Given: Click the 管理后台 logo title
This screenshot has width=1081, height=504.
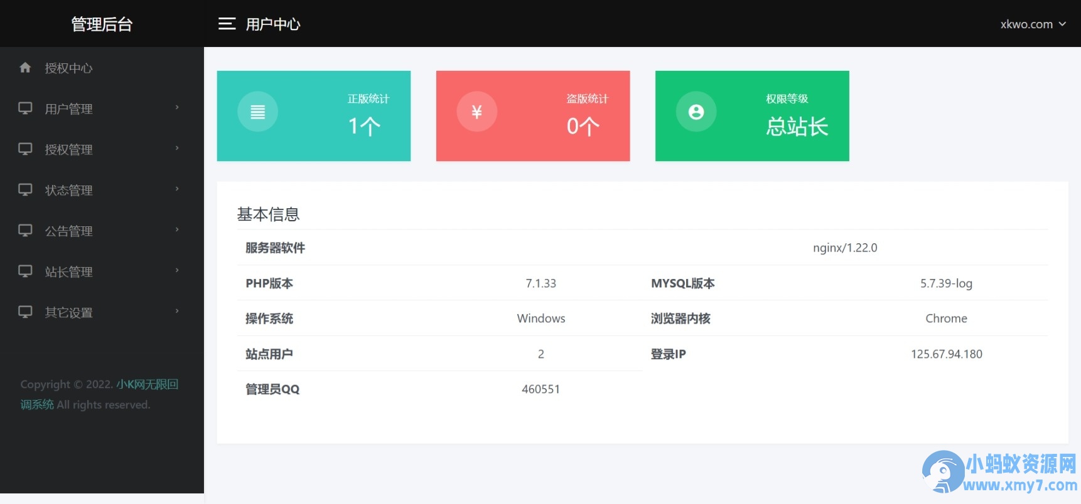Looking at the screenshot, I should tap(102, 24).
